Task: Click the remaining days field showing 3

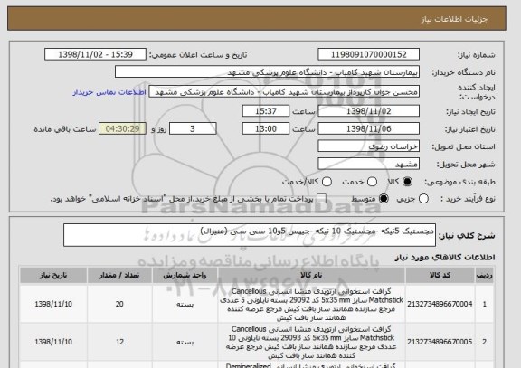Action: tap(193, 129)
